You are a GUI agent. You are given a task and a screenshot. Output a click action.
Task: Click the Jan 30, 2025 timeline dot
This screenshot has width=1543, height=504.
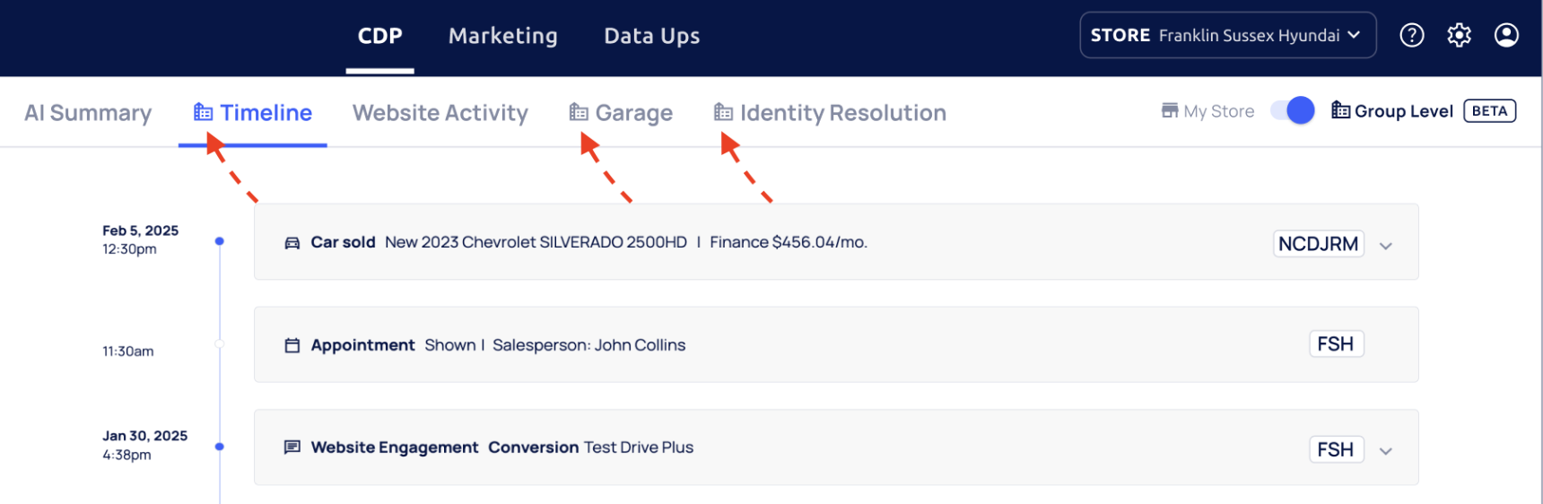click(x=220, y=447)
